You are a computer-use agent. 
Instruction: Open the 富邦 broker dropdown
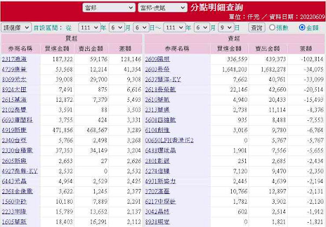pyautogui.click(x=109, y=8)
